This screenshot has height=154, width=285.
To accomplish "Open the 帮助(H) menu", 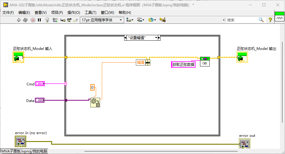I will (125, 13).
